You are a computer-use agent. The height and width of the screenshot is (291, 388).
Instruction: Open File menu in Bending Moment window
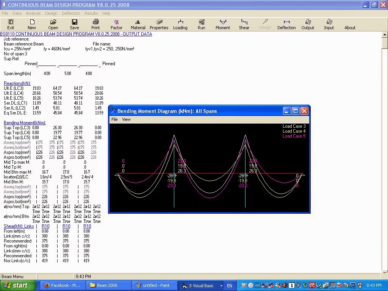tap(114, 119)
